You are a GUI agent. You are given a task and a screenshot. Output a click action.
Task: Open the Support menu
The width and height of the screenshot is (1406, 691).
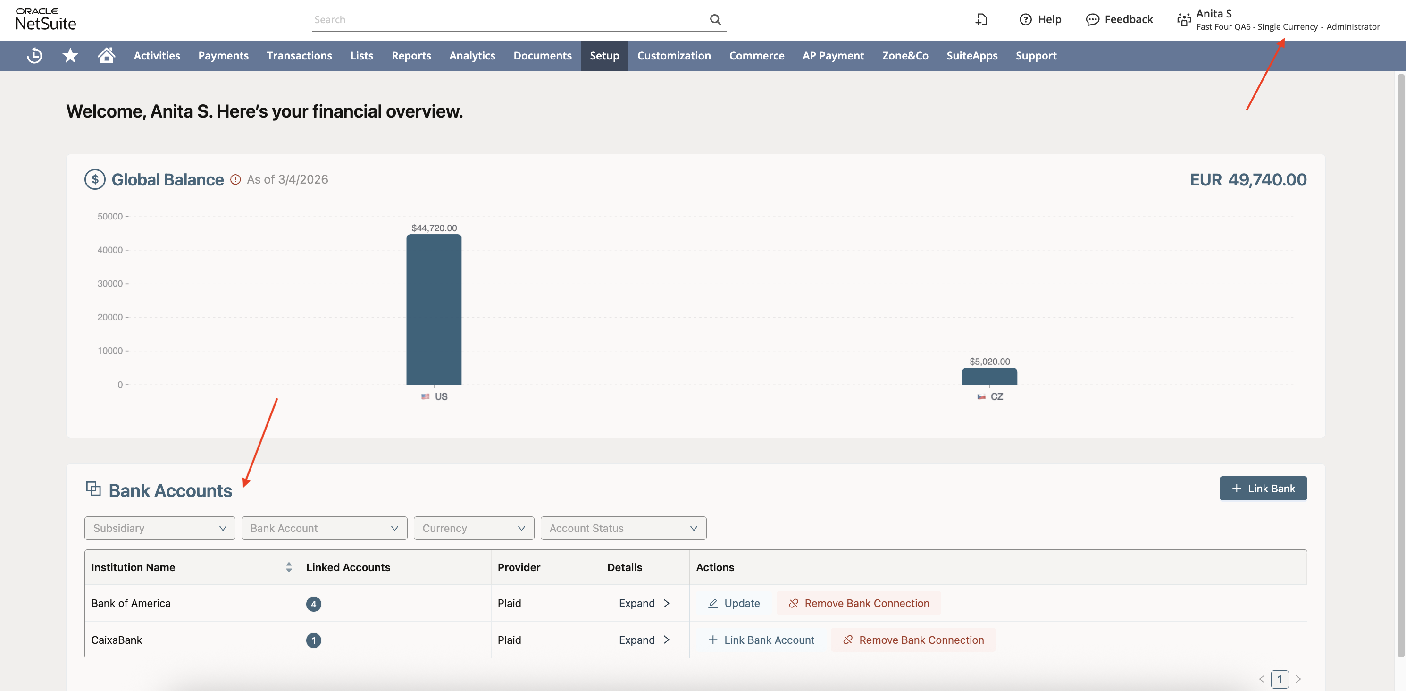click(1036, 55)
